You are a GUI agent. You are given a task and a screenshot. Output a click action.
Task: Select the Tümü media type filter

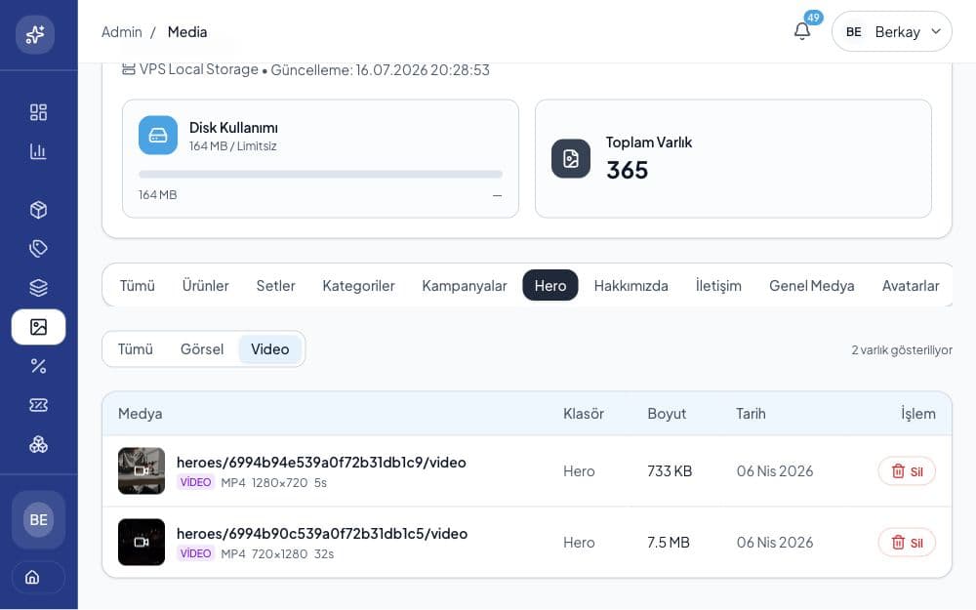click(x=135, y=349)
